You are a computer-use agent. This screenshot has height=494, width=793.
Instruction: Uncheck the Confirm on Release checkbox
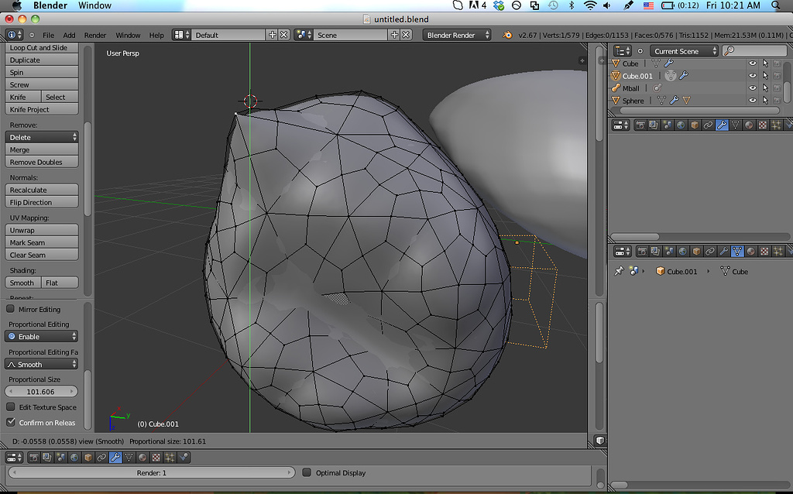coord(11,422)
